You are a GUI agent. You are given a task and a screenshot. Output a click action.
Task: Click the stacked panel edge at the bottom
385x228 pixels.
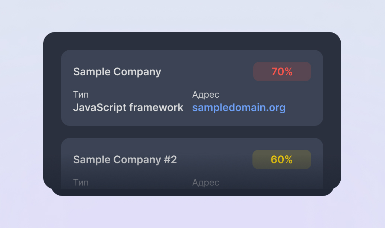(192, 192)
